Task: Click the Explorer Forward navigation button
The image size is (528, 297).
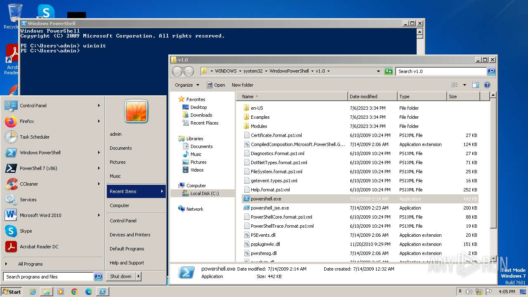Action: point(189,71)
